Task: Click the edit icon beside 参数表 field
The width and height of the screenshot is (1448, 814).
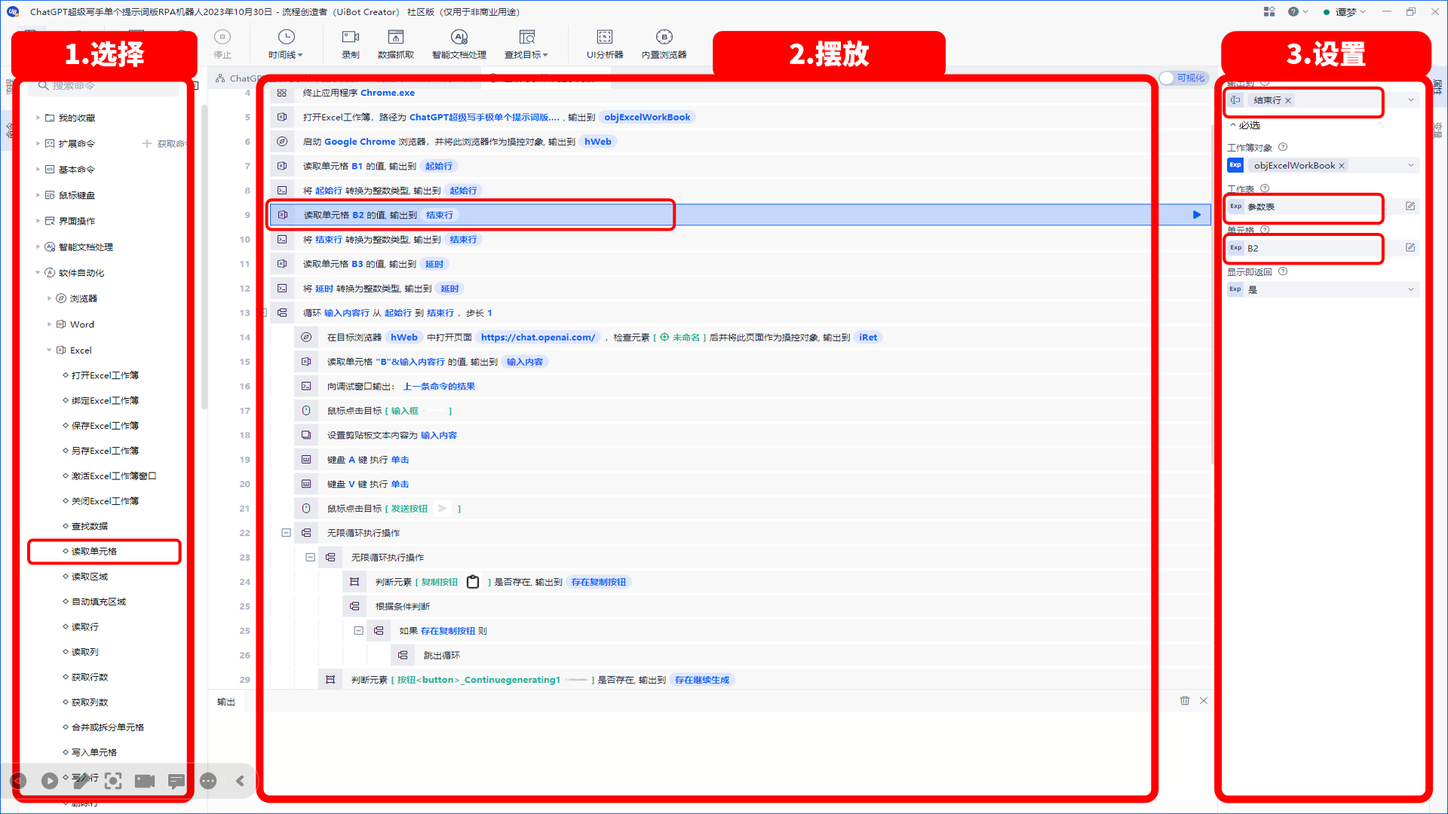Action: (x=1410, y=207)
